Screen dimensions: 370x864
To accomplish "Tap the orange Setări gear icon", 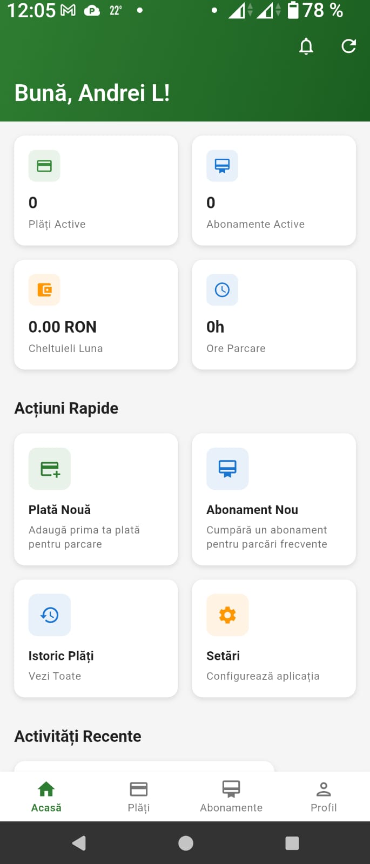I will pyautogui.click(x=227, y=615).
